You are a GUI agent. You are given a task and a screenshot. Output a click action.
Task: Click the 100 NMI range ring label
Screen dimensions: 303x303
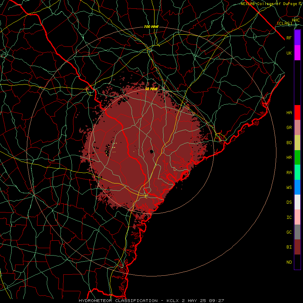151,27
